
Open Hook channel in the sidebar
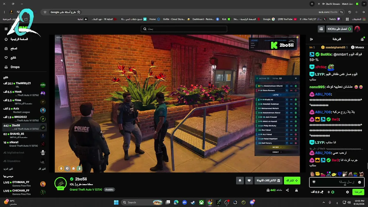24,93
